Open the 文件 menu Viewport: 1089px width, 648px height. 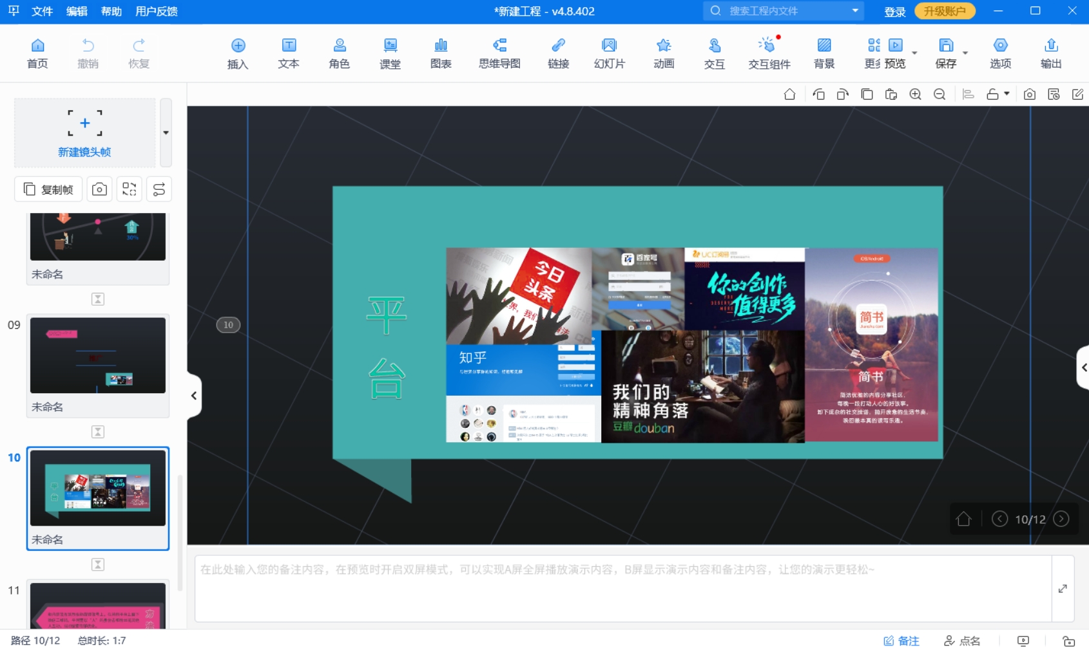point(43,12)
